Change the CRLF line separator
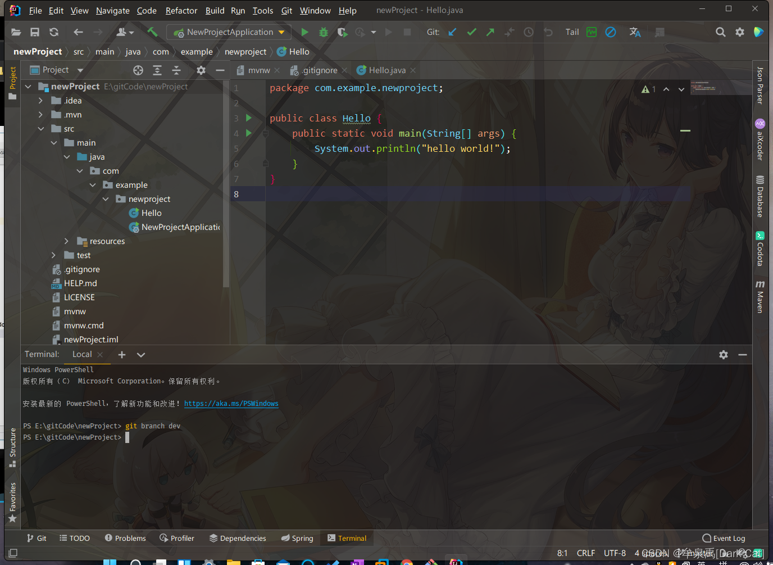 586,553
